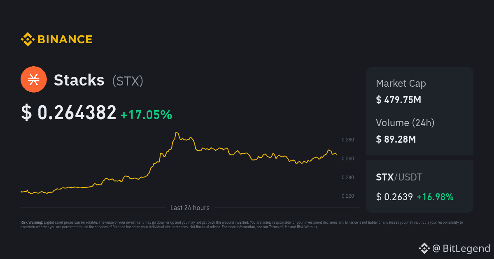Viewport: 494px width, 259px height.
Task: Click the $ 89.28M volume value
Action: point(396,139)
